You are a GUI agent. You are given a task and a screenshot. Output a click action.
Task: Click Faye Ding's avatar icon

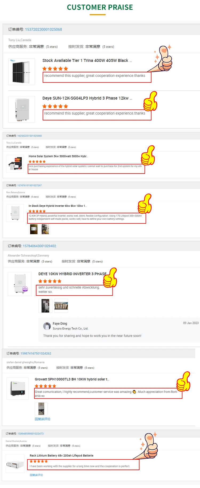[47, 326]
